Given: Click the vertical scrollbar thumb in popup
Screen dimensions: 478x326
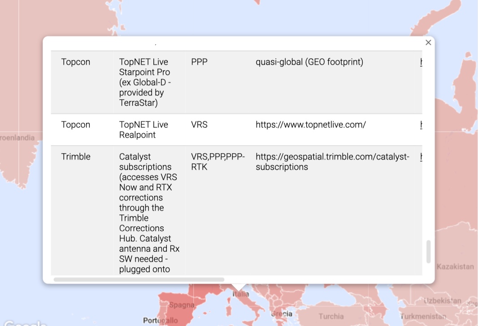Looking at the screenshot, I should pyautogui.click(x=428, y=251).
